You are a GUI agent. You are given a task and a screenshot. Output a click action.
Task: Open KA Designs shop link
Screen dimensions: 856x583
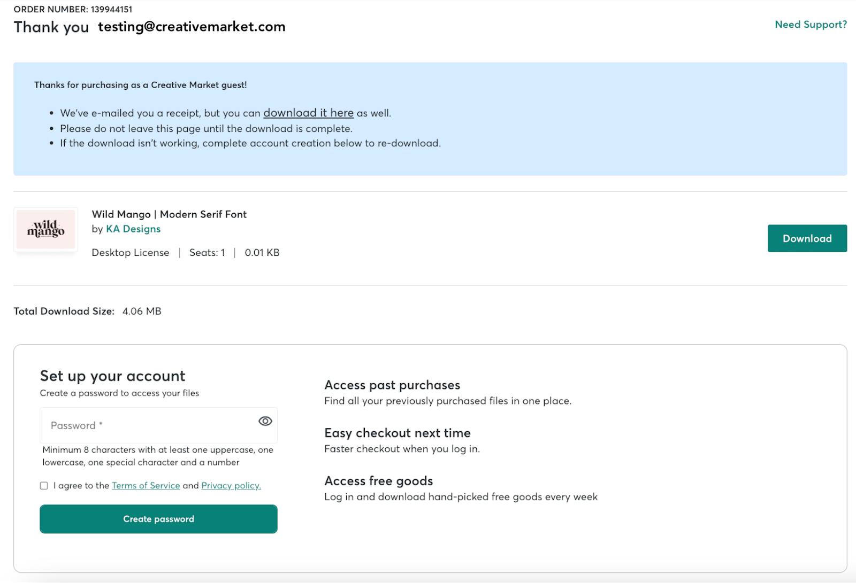click(133, 229)
